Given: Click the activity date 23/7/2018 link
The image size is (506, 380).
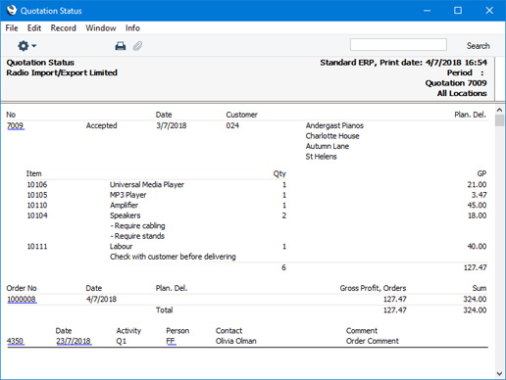Looking at the screenshot, I should (74, 341).
